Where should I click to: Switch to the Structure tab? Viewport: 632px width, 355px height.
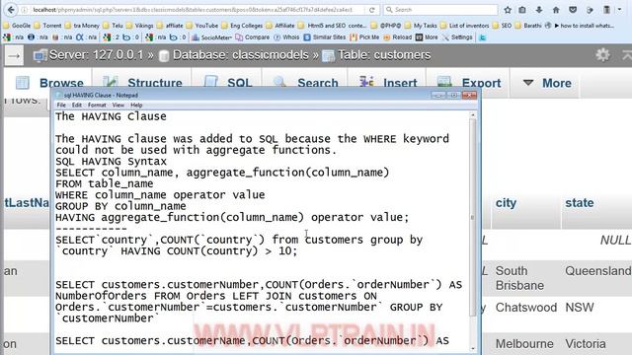pos(142,83)
